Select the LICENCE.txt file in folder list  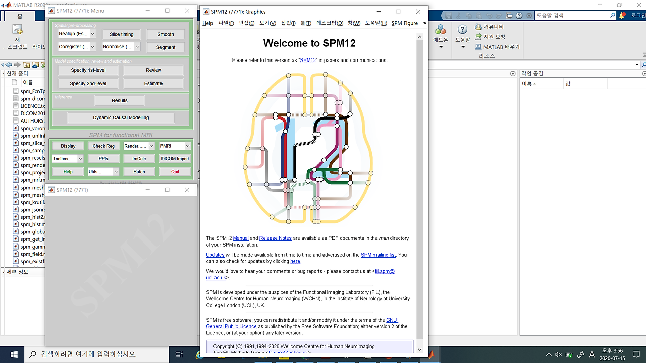click(x=32, y=106)
